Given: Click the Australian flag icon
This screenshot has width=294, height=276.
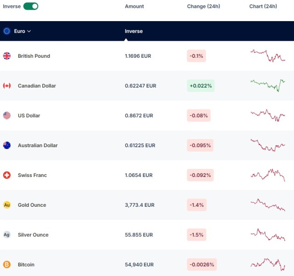Looking at the screenshot, I should 7,145.
